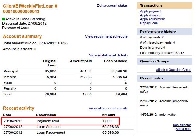
Task: Open View installment details
Action: point(108,55)
